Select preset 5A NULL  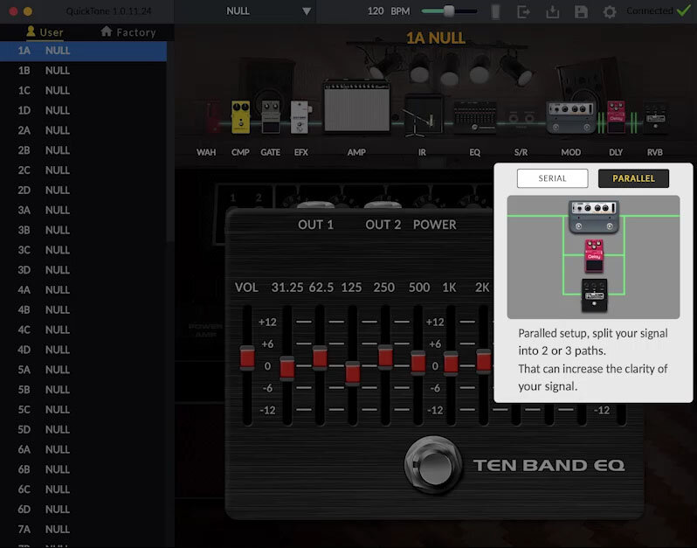[x=83, y=370]
